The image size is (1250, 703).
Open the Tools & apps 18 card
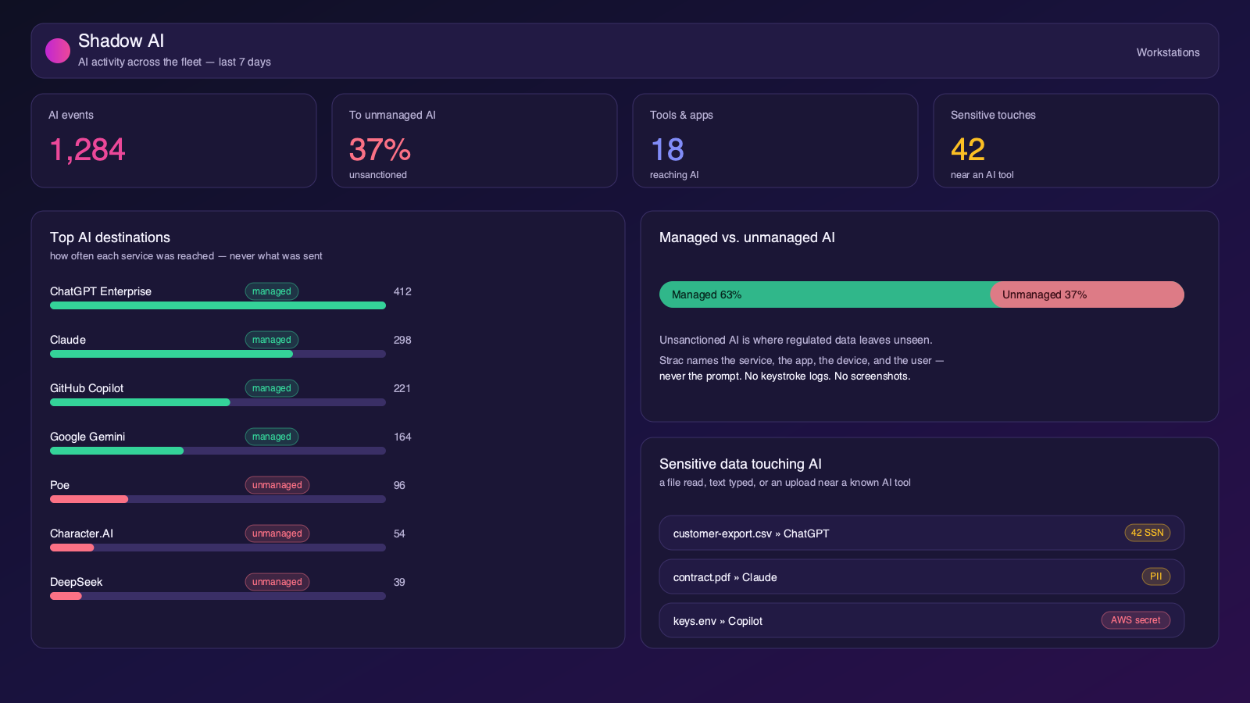(775, 141)
